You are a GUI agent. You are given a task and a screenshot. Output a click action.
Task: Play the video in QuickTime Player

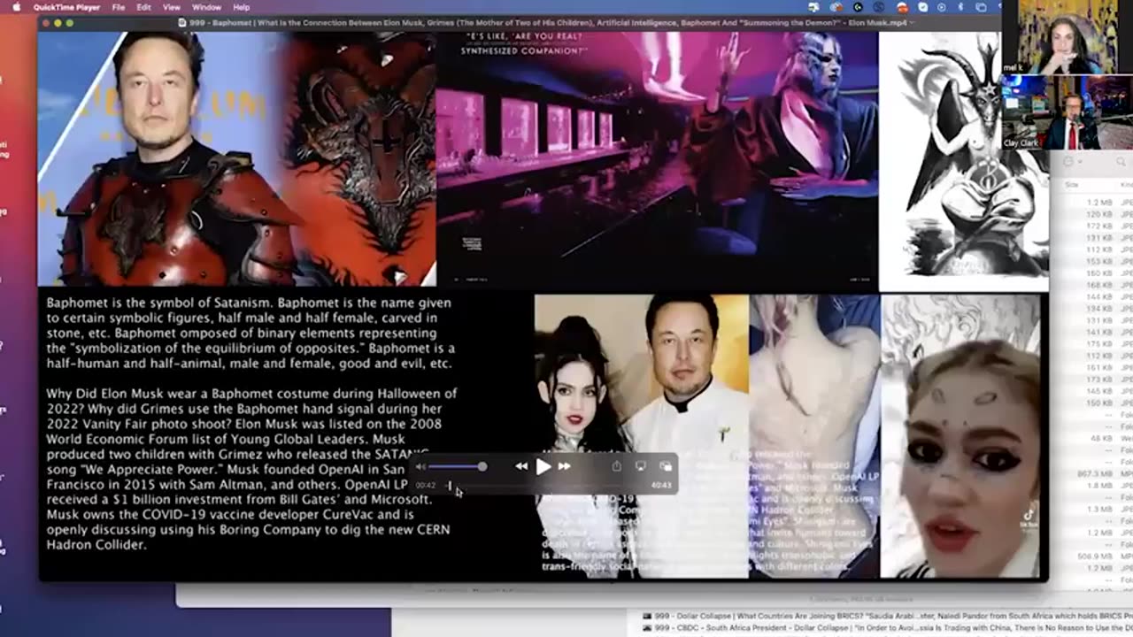click(x=543, y=466)
